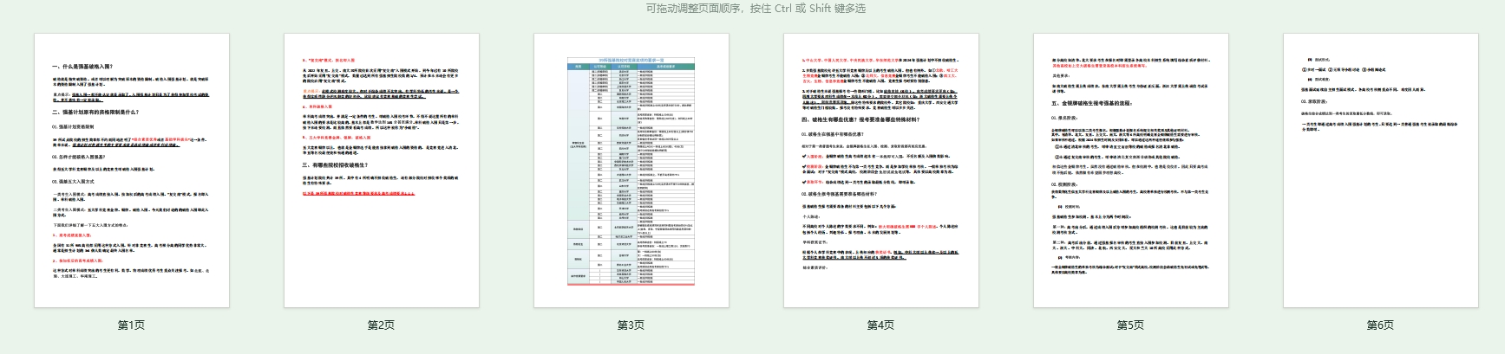The width and height of the screenshot is (1505, 354).
Task: Click the '第5页' label
Action: tap(1131, 325)
